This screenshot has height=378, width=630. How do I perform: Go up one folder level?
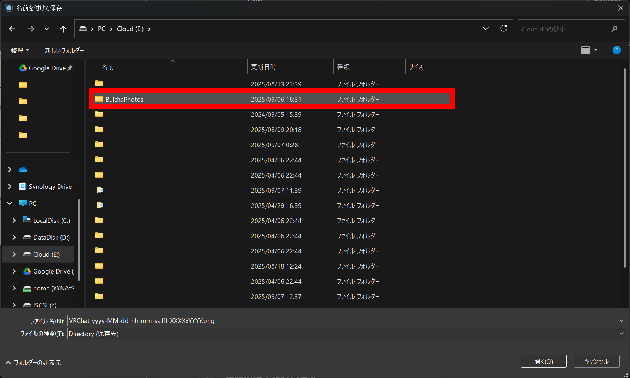(x=63, y=29)
